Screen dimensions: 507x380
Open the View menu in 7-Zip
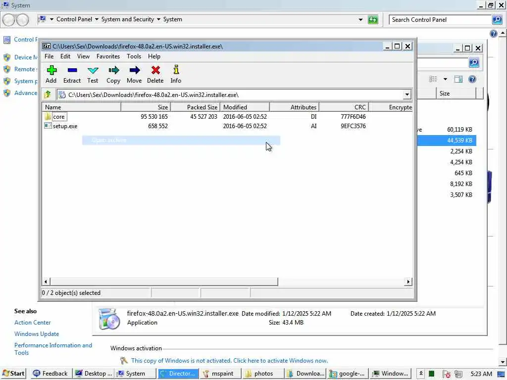[x=83, y=56]
